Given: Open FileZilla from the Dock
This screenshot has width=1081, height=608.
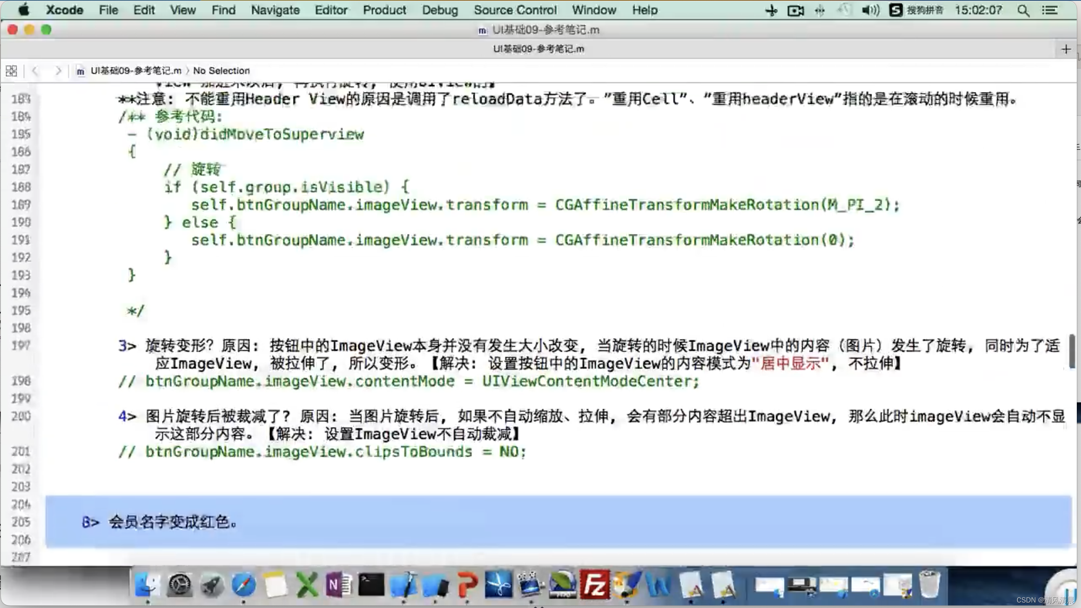Looking at the screenshot, I should point(594,584).
